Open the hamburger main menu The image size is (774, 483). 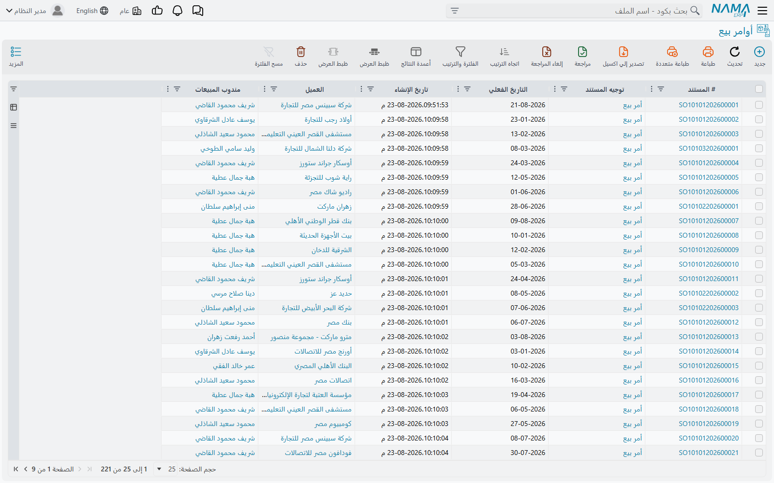(763, 11)
